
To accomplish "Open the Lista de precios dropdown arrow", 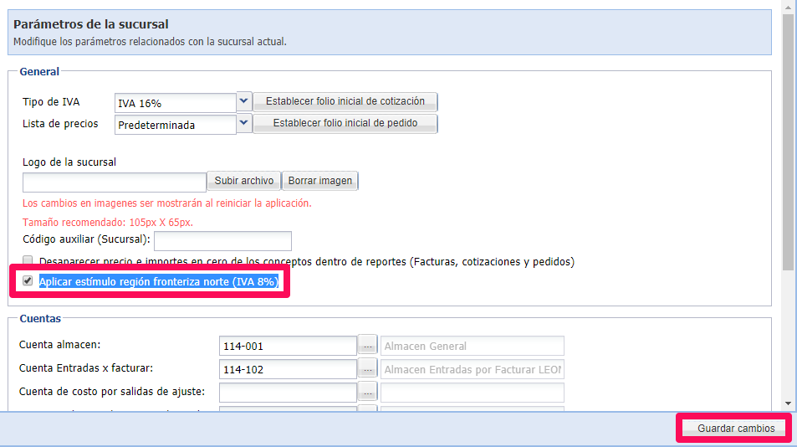I will (x=244, y=123).
